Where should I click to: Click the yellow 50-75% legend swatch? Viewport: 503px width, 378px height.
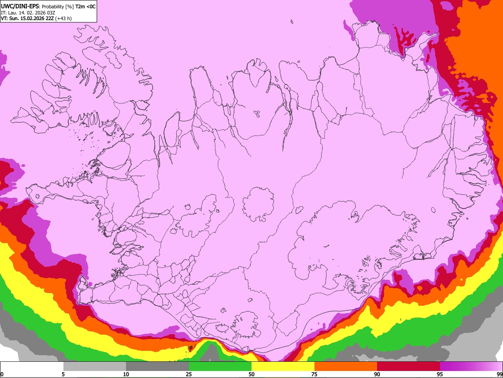[x=283, y=367]
